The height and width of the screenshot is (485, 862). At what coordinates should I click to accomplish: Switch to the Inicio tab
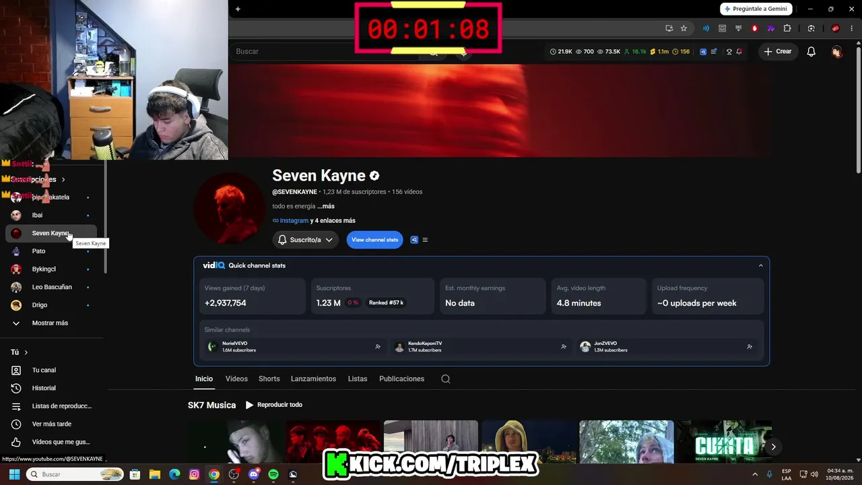pyautogui.click(x=204, y=379)
